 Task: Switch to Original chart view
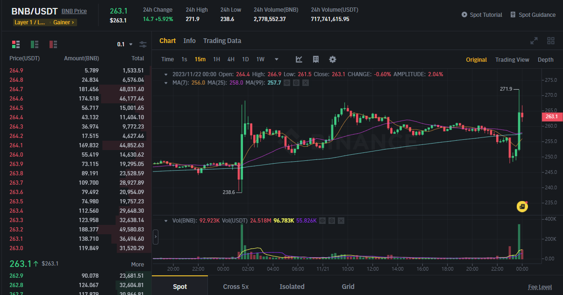coord(476,60)
